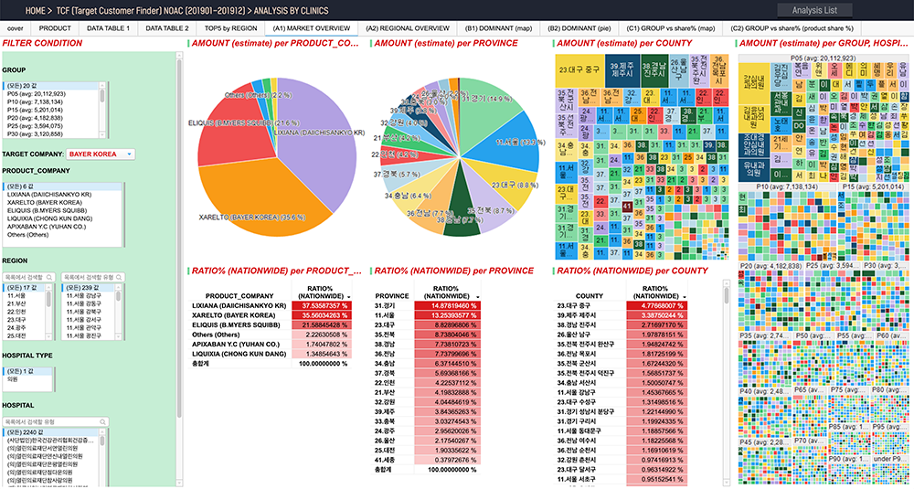Click the search icon in the HOSPITAL filter box

[x=102, y=421]
